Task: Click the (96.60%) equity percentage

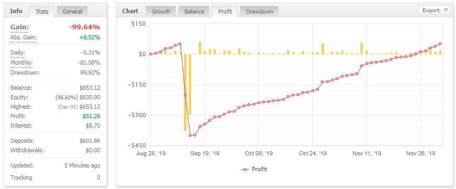Action: pyautogui.click(x=67, y=98)
